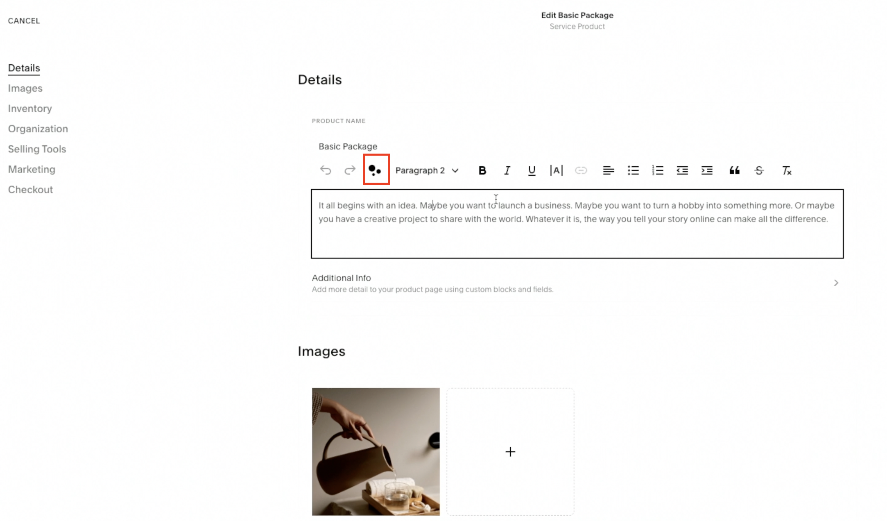Toggle underline formatting
This screenshot has width=887, height=521.
pos(532,171)
